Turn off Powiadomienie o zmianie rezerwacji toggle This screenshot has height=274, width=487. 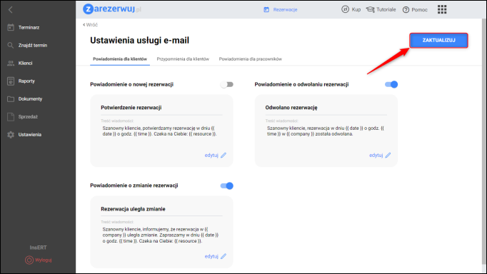[227, 186]
